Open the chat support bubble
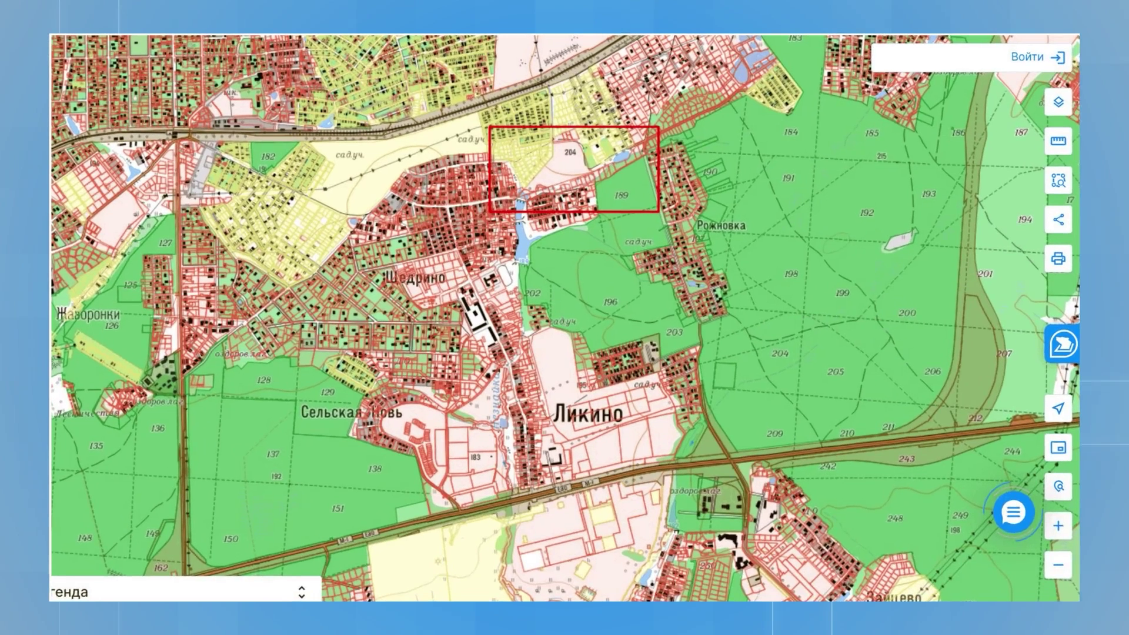1129x635 pixels. (1013, 513)
